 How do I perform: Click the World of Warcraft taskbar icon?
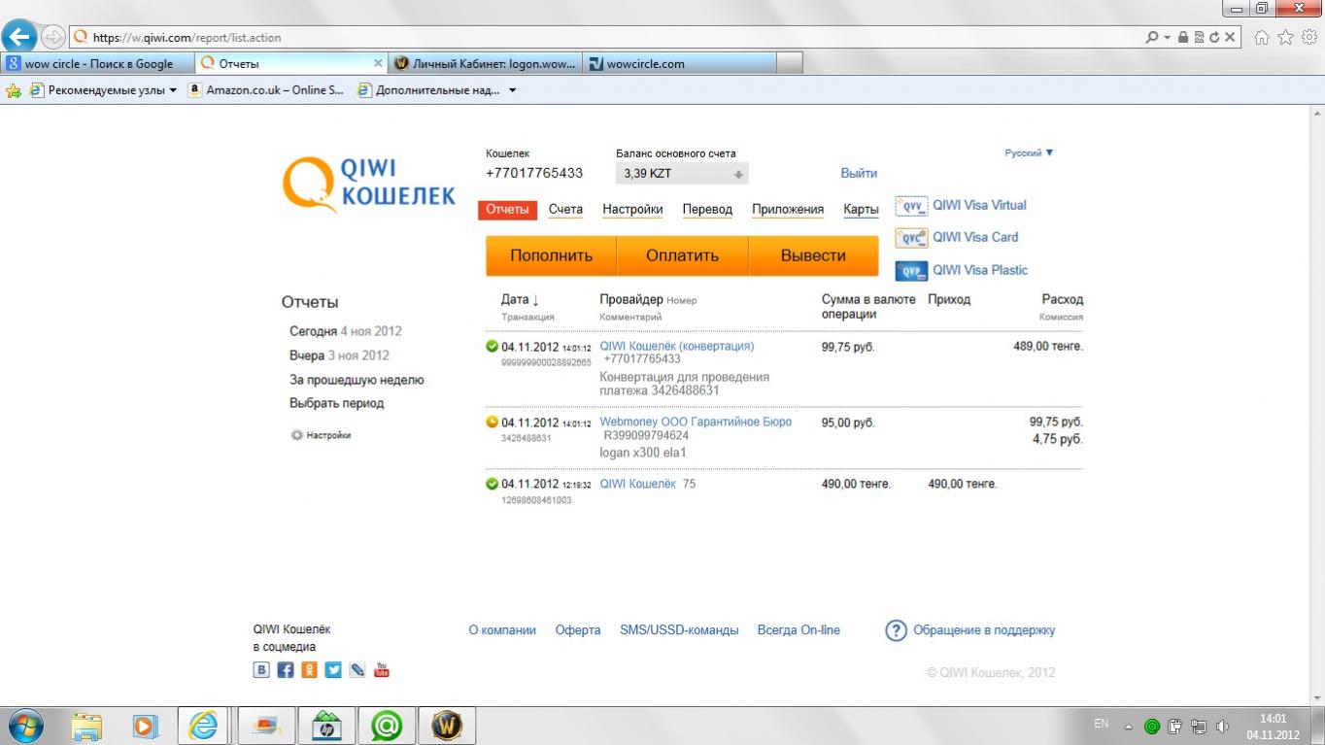(447, 725)
